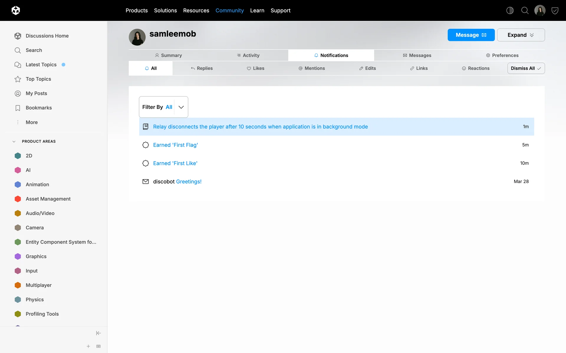Viewport: 566px width, 353px height.
Task: Open Bookmarks from the sidebar
Action: coord(39,108)
